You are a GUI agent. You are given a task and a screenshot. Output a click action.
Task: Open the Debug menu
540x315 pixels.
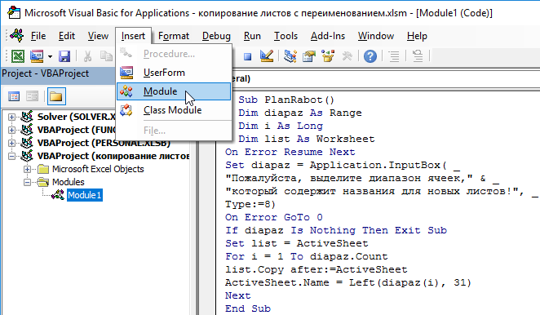[216, 36]
